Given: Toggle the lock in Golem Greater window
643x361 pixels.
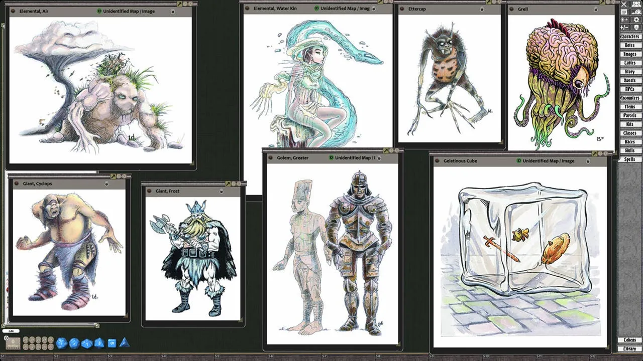Looking at the screenshot, I should [379, 158].
